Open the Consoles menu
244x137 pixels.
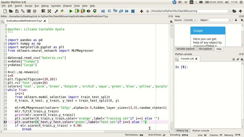point(56,6)
